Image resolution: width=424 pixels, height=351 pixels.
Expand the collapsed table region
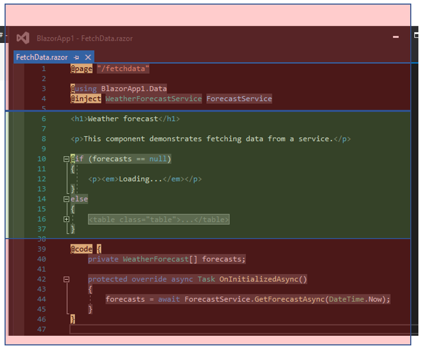(x=66, y=219)
